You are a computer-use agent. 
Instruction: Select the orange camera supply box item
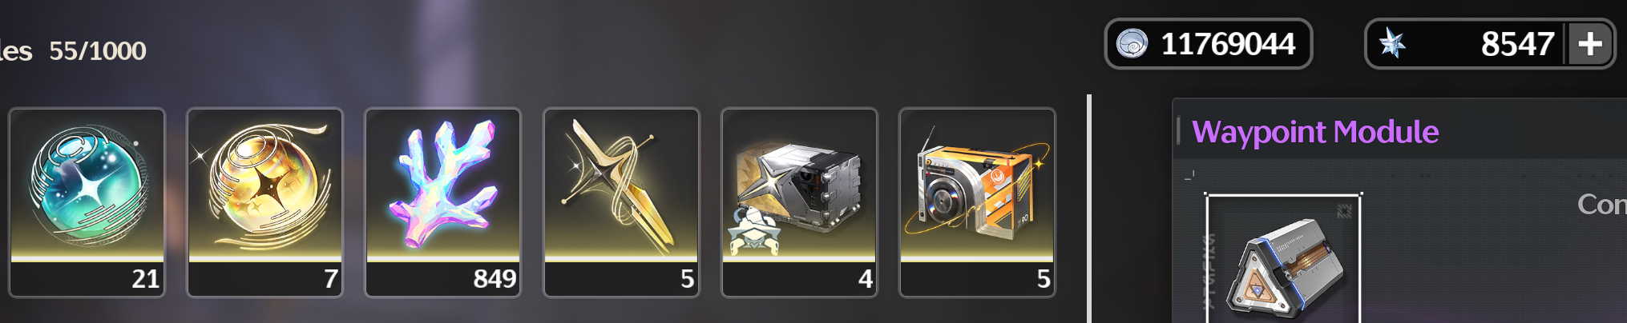click(977, 202)
